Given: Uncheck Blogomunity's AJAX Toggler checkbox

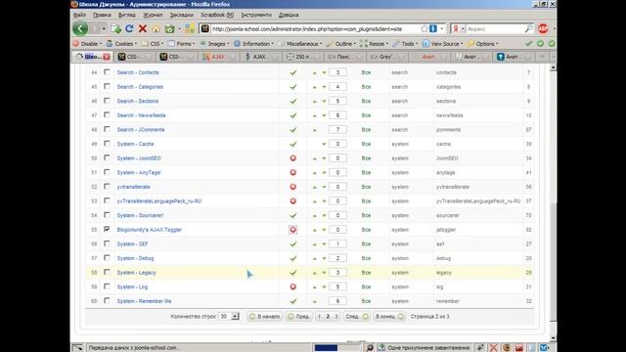Looking at the screenshot, I should [107, 229].
